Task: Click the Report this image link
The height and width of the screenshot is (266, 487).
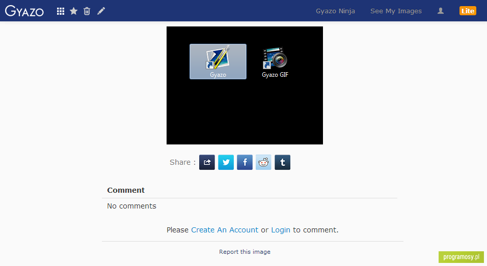Action: pyautogui.click(x=245, y=252)
